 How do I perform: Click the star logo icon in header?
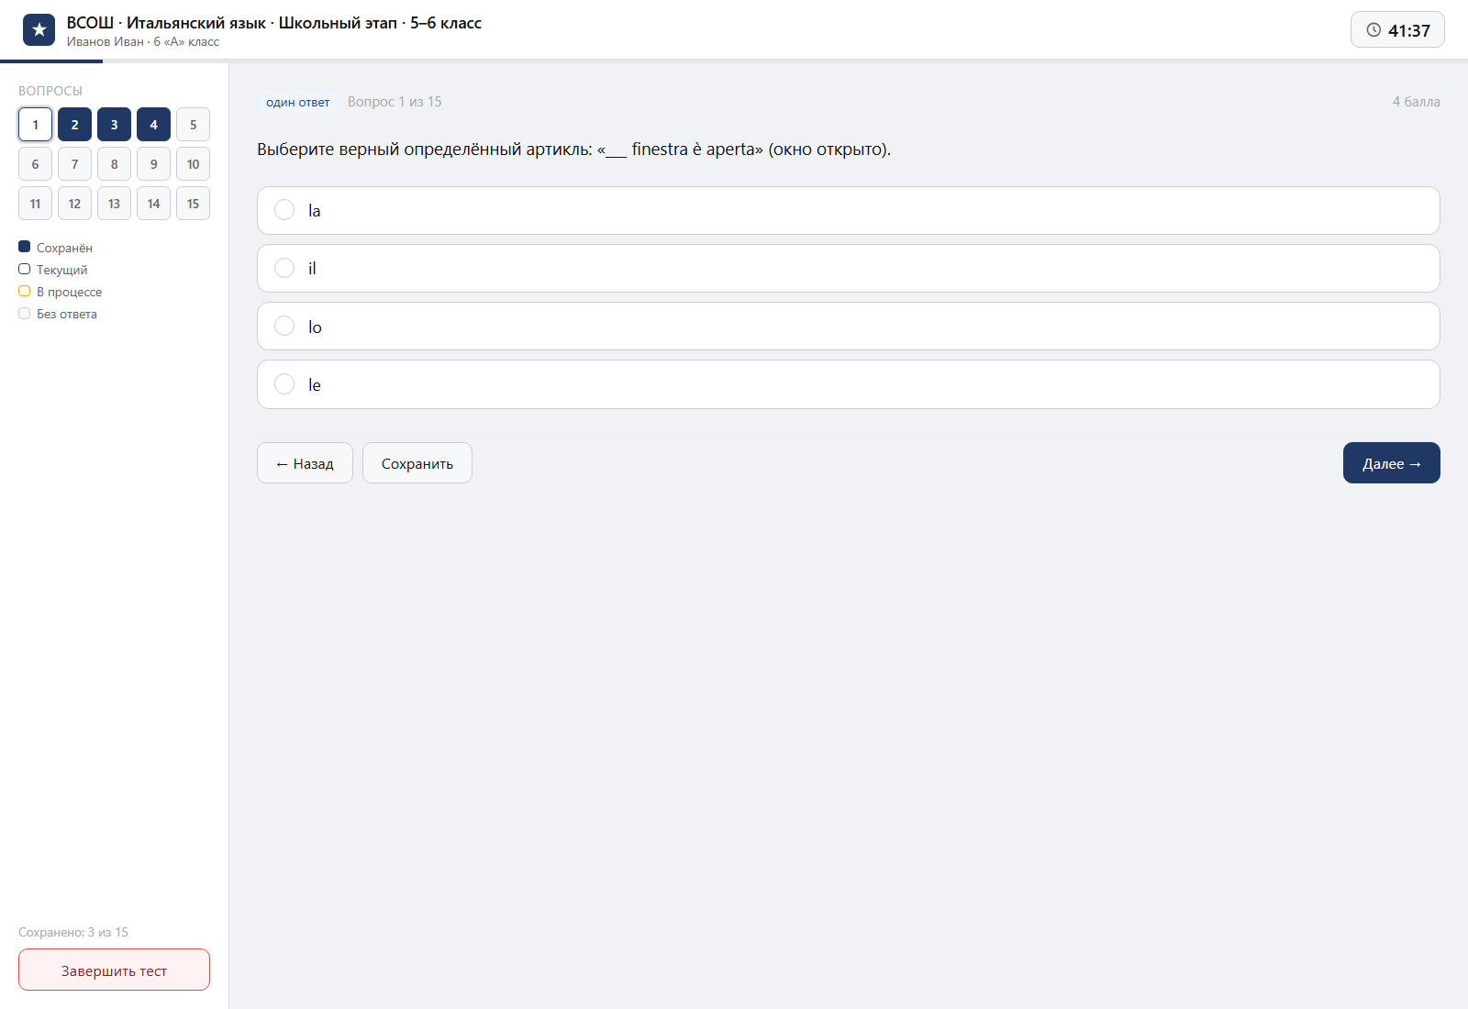point(39,30)
